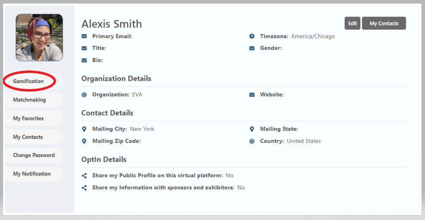Click the My Contacts button at top right
This screenshot has width=425, height=220.
pyautogui.click(x=384, y=24)
